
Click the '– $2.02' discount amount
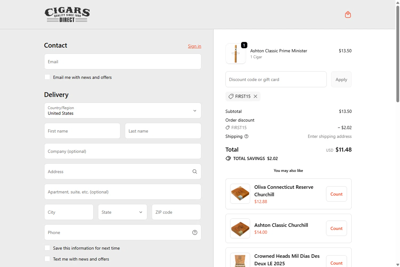pyautogui.click(x=345, y=128)
